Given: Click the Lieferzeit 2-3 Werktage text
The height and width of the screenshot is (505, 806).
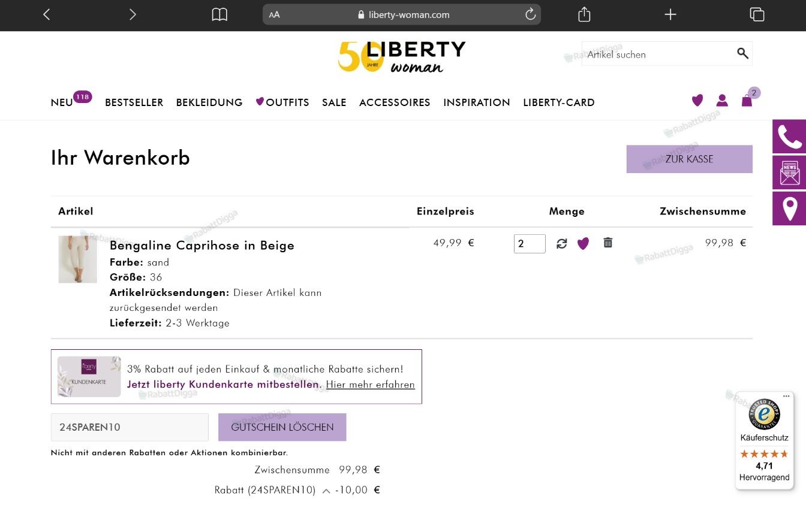Looking at the screenshot, I should pyautogui.click(x=170, y=323).
